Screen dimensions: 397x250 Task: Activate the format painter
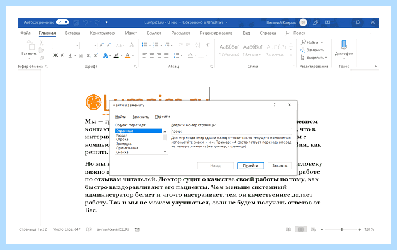[42, 58]
